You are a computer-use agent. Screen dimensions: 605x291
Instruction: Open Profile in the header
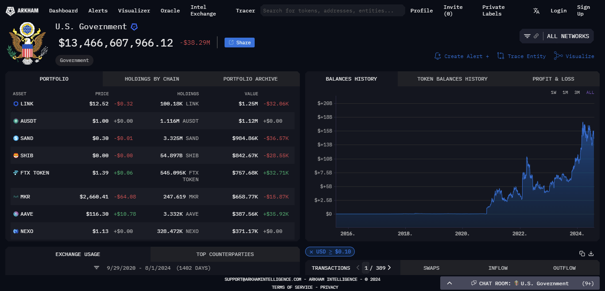coord(422,11)
